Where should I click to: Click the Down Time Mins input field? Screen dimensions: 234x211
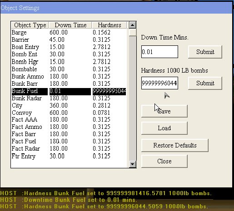159,52
